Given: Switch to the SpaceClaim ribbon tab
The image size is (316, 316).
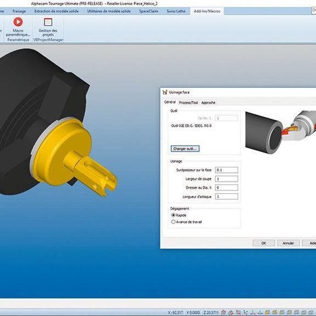Looking at the screenshot, I should (149, 11).
